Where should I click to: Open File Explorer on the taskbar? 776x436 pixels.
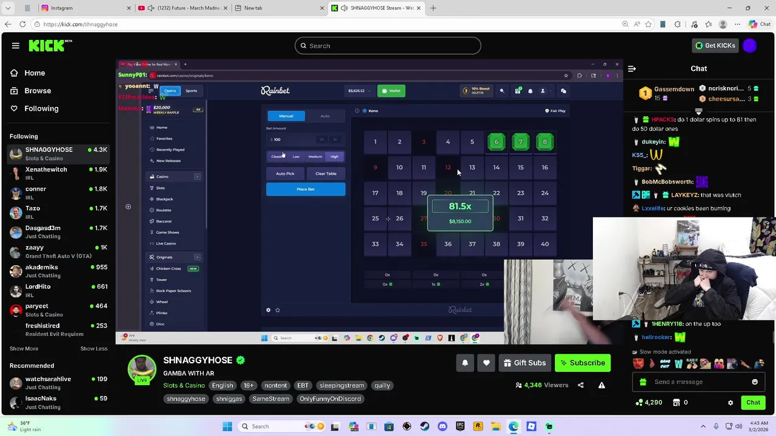[x=496, y=426]
